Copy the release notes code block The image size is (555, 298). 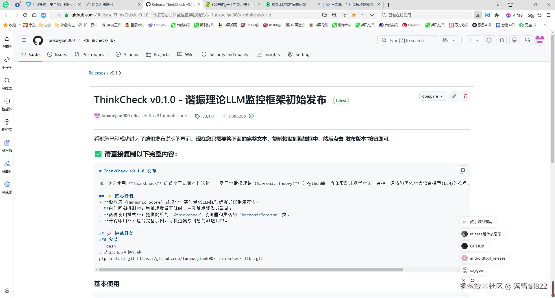(x=462, y=171)
